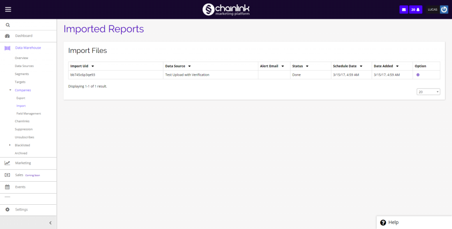Expand the Blacklisted tree arrow
Viewport: 452px width, 229px height.
[10, 145]
